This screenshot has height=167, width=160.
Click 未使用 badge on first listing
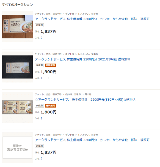39,25
